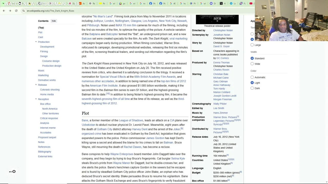
Task: Switch to the X (Twitter) browser tab
Action: pos(223,4)
